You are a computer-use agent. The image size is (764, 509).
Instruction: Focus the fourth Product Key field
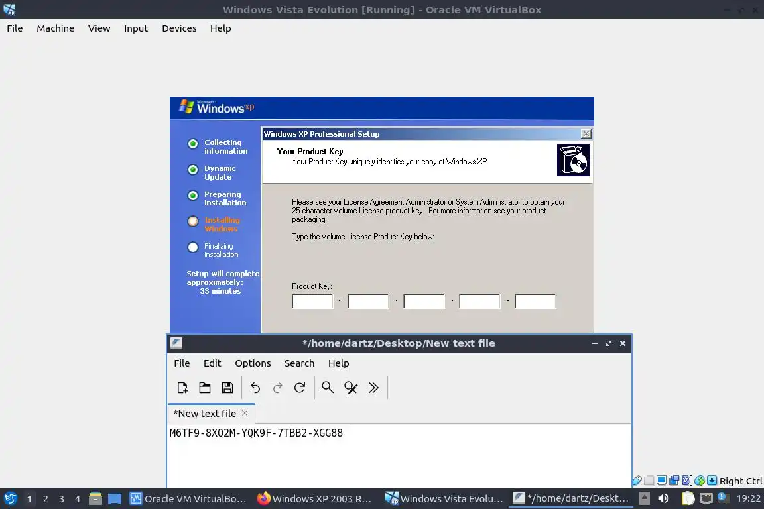(479, 301)
